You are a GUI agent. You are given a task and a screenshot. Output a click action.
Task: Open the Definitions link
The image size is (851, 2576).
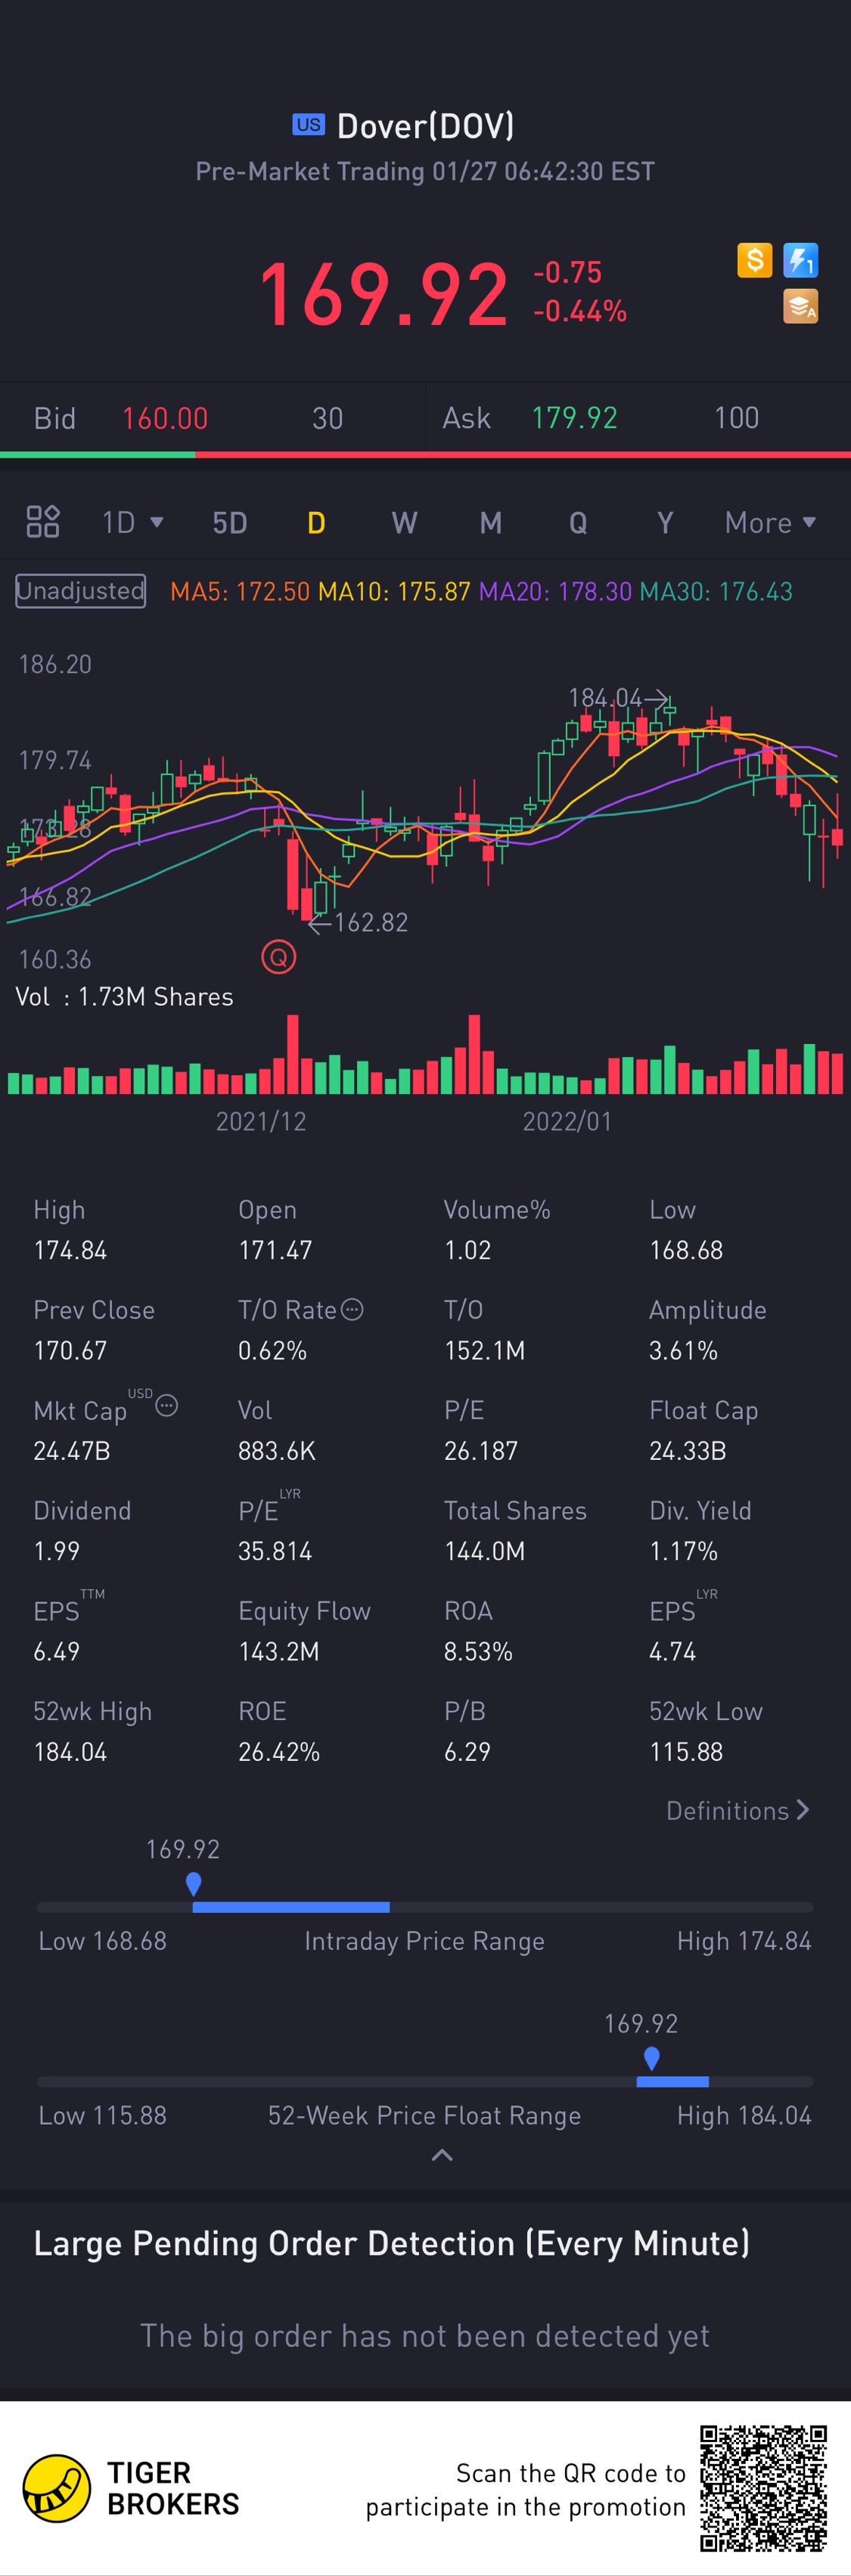(x=737, y=1810)
